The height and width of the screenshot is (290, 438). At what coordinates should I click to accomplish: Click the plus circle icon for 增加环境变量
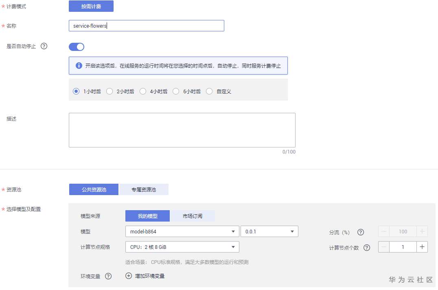coord(129,276)
